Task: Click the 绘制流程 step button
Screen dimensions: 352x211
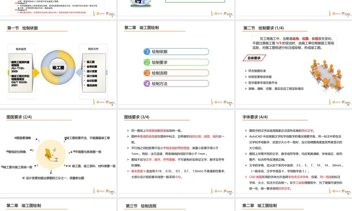Action: point(176,73)
